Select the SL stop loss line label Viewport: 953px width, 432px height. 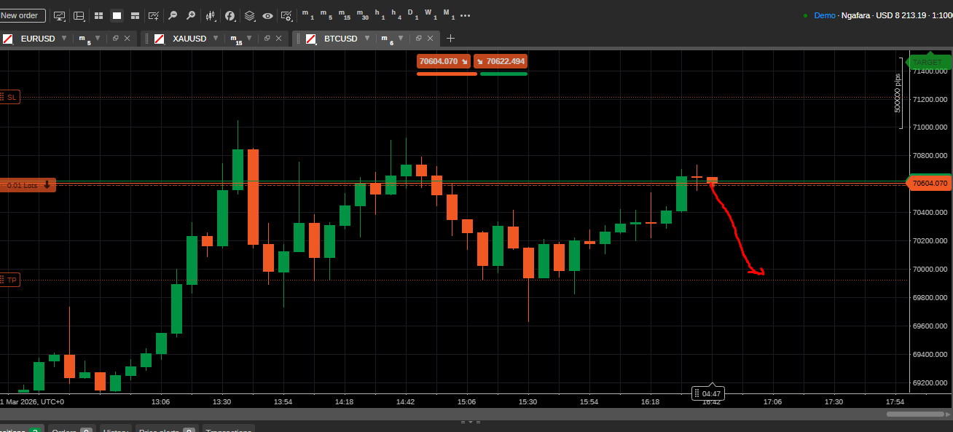[x=11, y=98]
